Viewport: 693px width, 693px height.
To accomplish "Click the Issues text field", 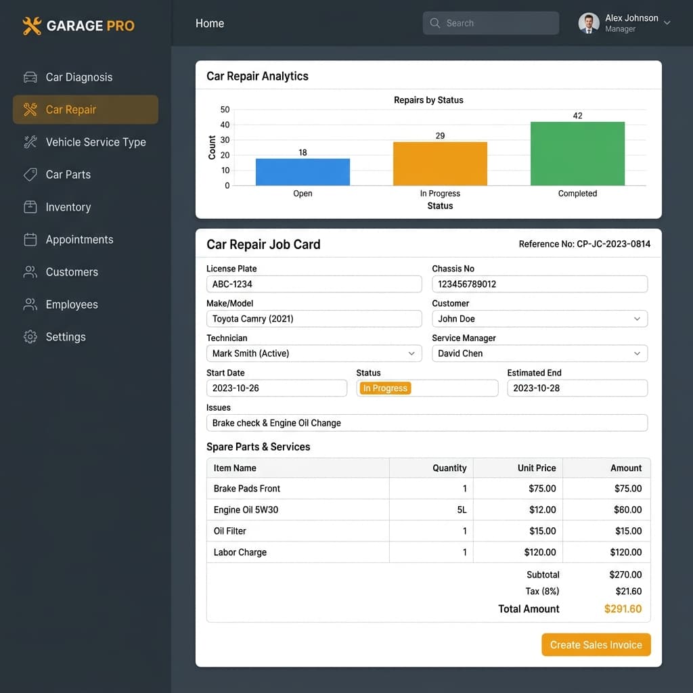I will [x=427, y=423].
